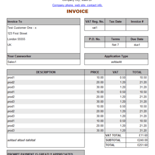Screen dimensions: 155x155
Task: Select the Application Type header
Action: pyautogui.click(x=116, y=56)
